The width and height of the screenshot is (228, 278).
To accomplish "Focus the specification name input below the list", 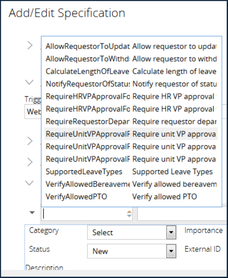I will click(84, 214).
